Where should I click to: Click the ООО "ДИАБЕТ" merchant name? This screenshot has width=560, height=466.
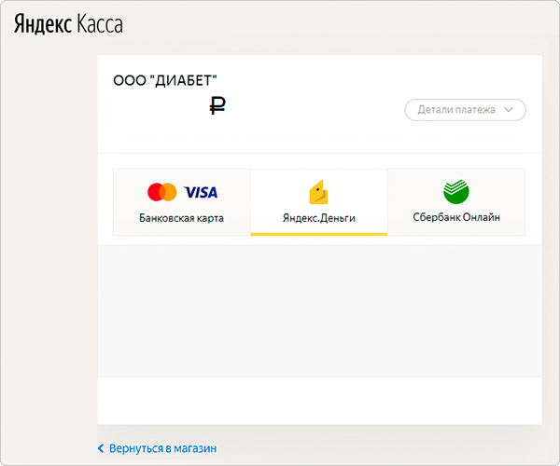point(165,81)
